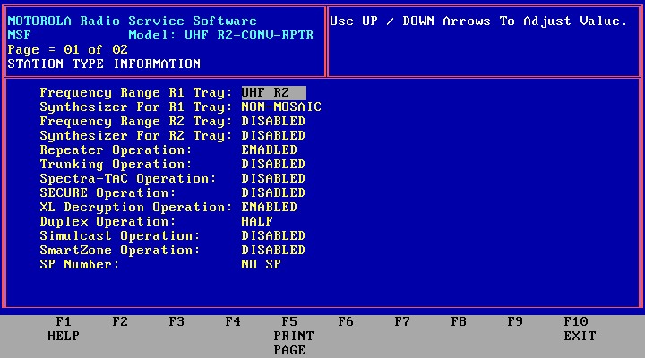This screenshot has width=645, height=358.
Task: Click the 'Duplex Operation:' label
Action: tap(107, 222)
